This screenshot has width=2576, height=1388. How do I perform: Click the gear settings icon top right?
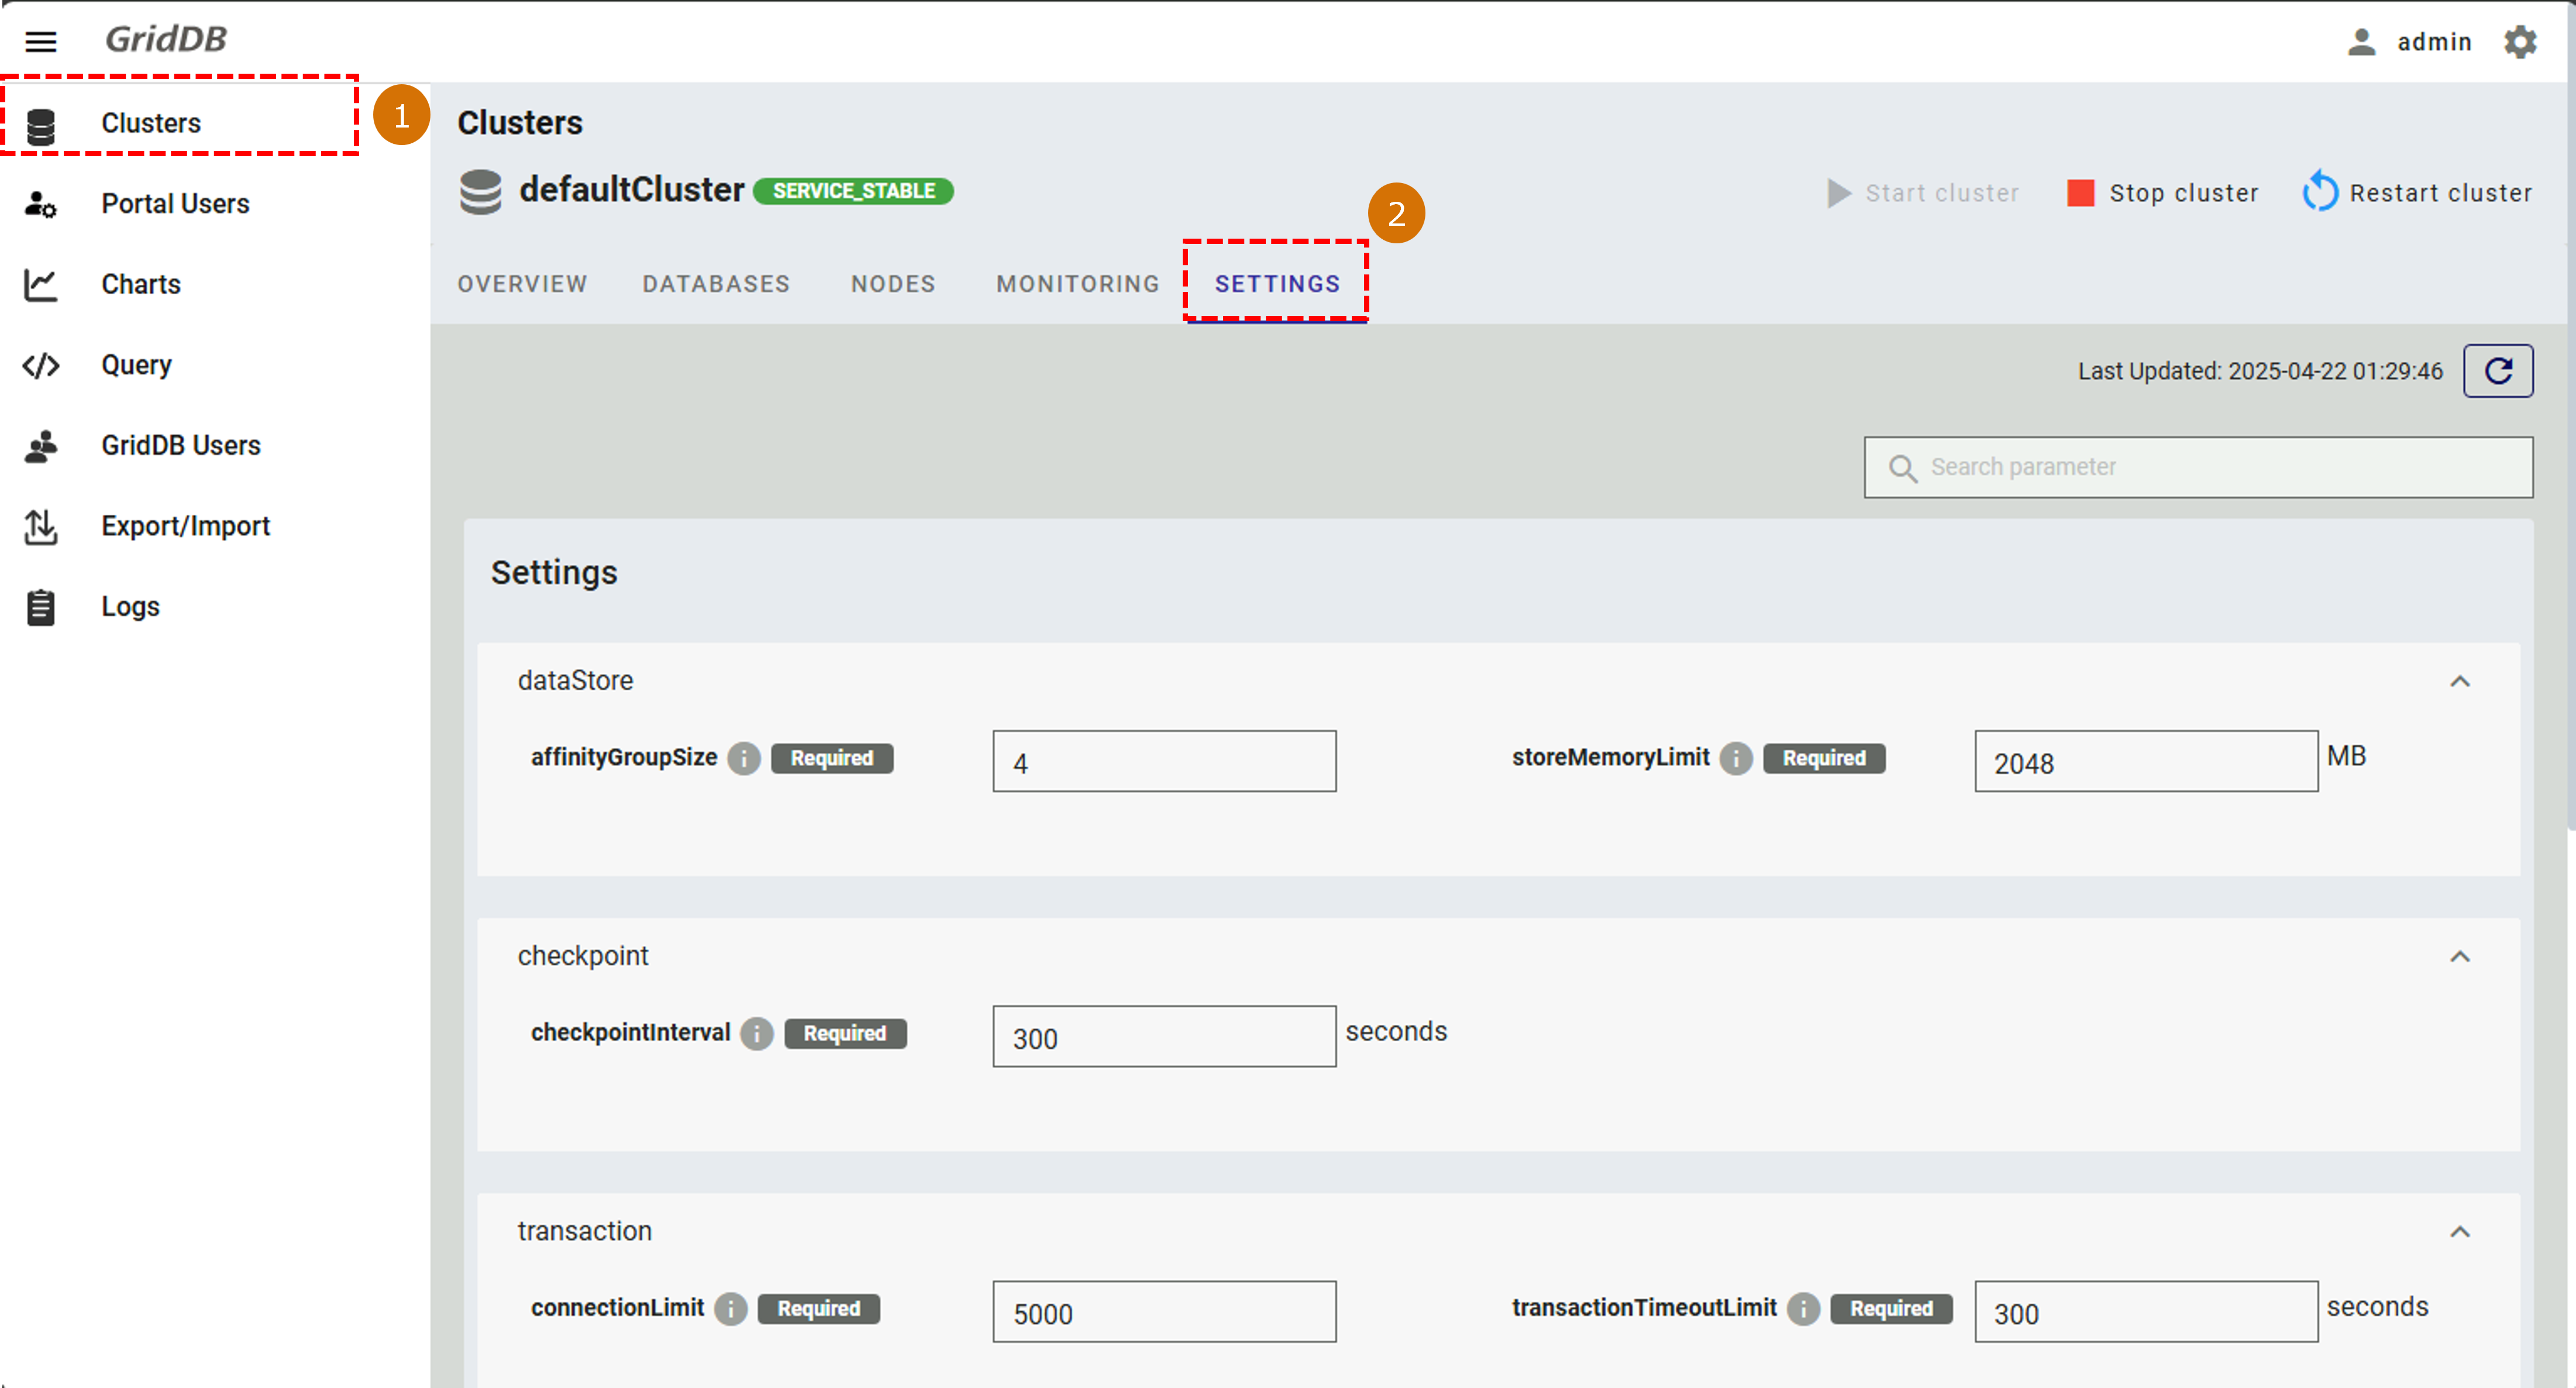pos(2519,42)
